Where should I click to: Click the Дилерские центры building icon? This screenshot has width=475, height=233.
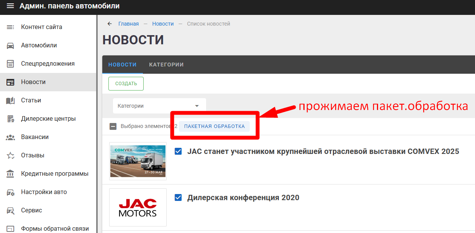pos(10,119)
